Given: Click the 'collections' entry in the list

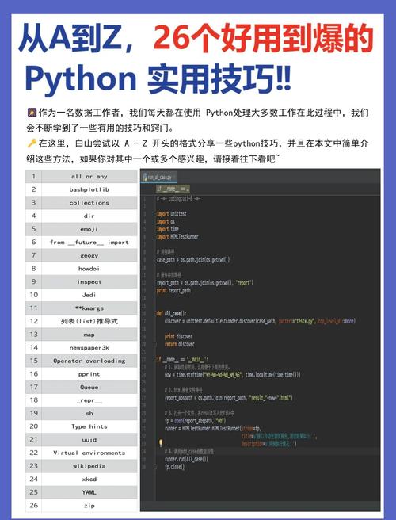Looking at the screenshot, I should click(89, 203).
